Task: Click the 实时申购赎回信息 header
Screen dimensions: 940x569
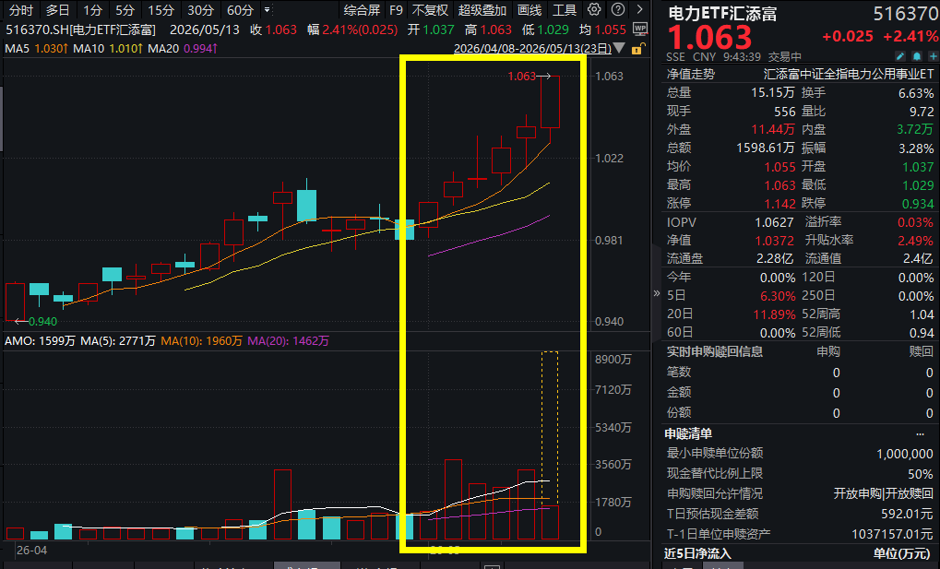Action: pos(715,352)
